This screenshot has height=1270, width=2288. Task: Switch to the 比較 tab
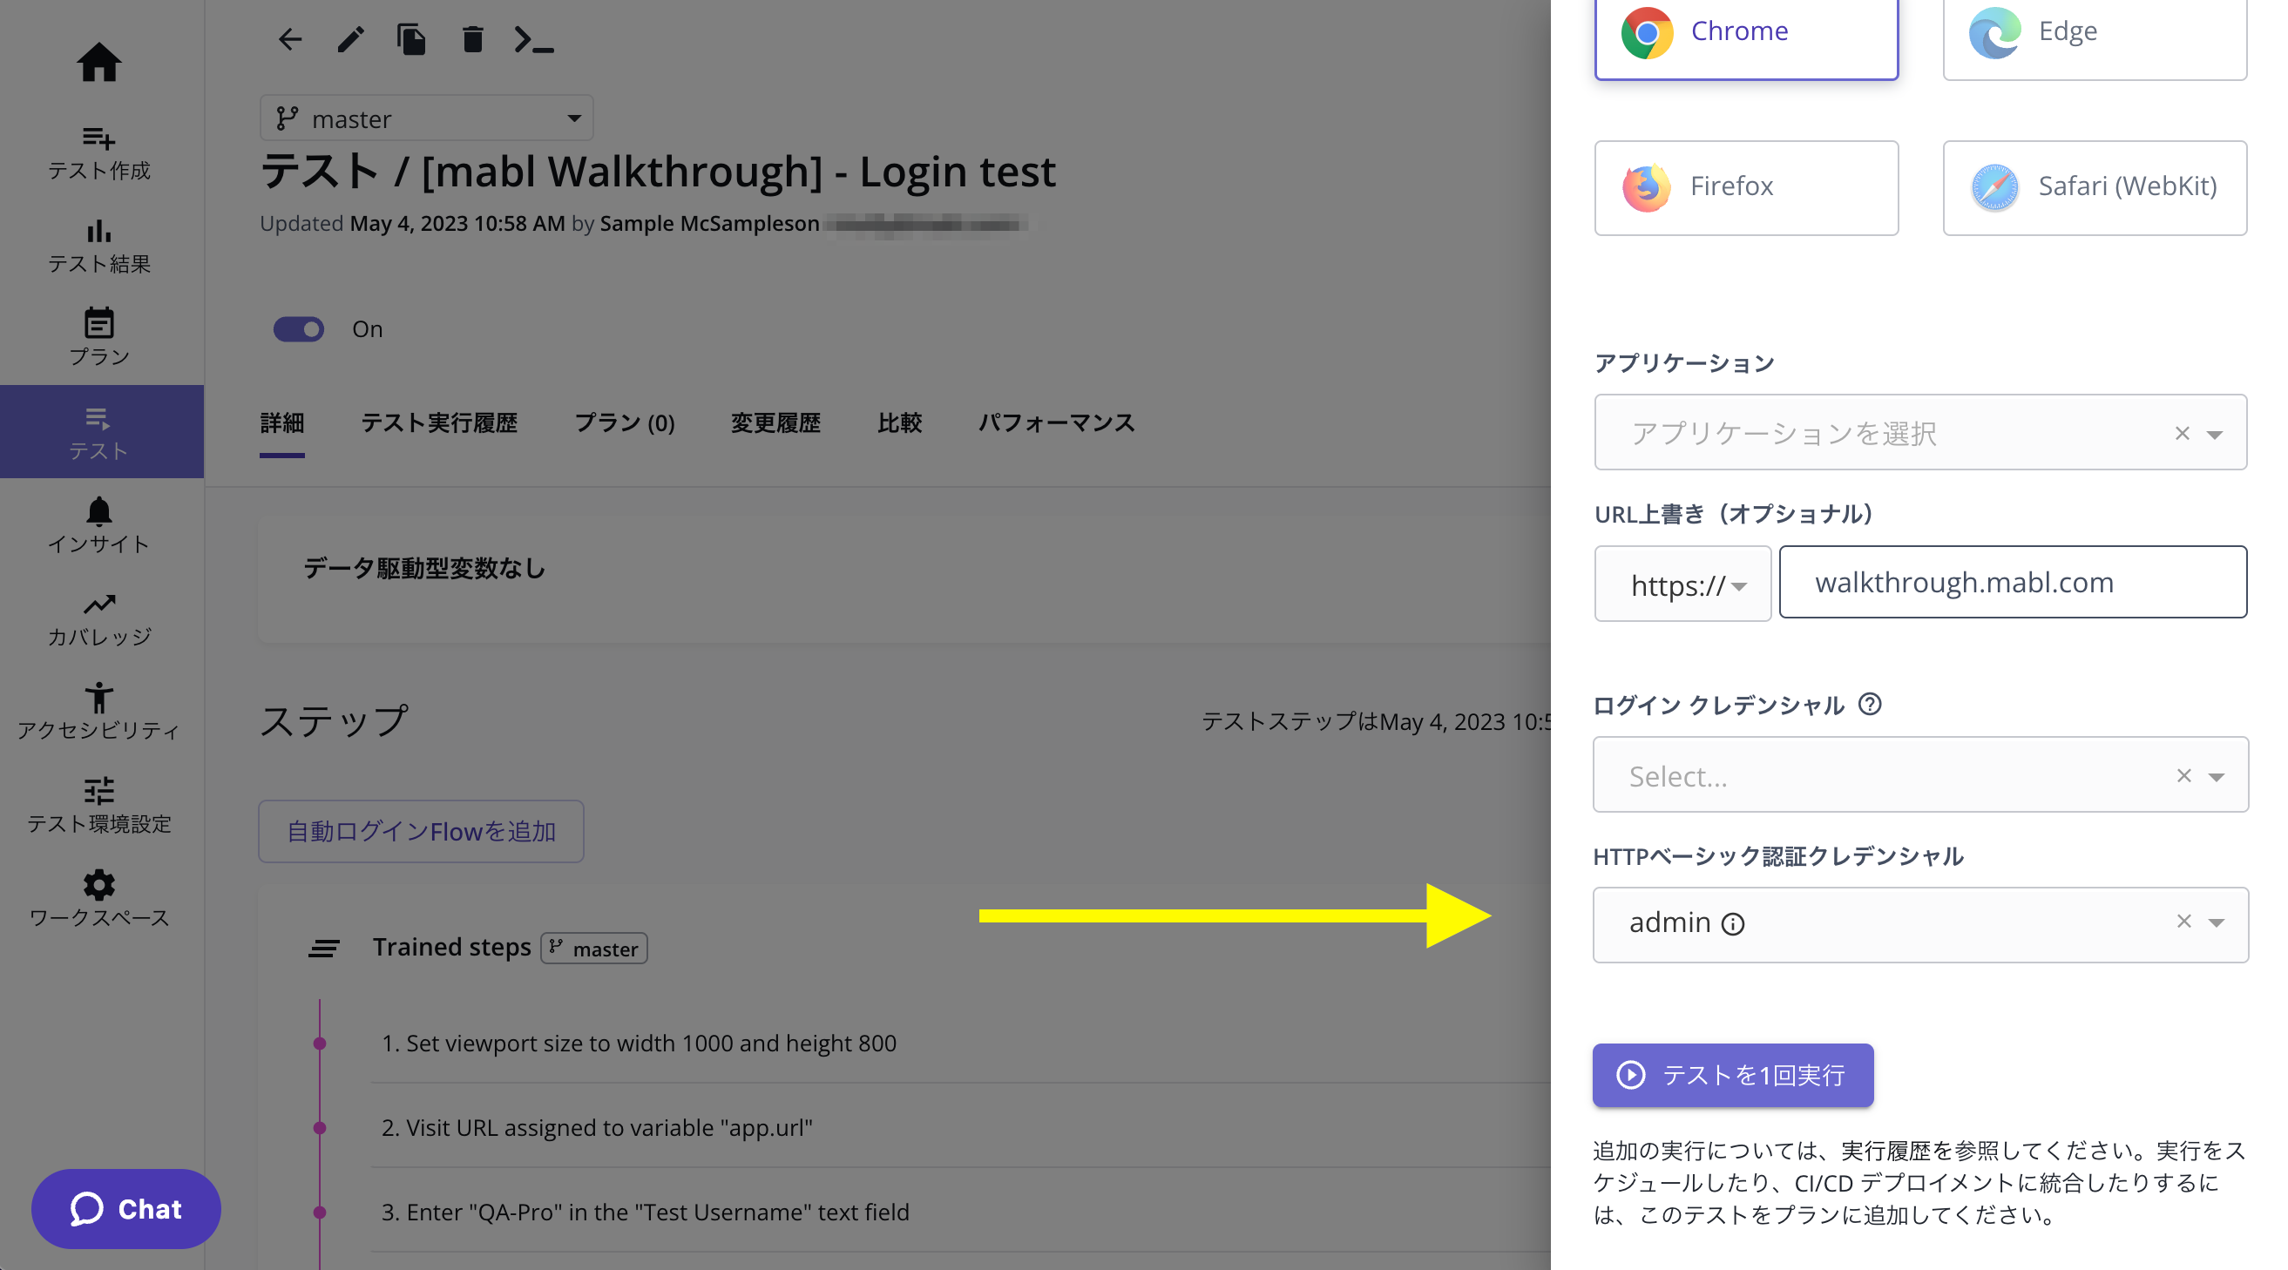point(900,423)
